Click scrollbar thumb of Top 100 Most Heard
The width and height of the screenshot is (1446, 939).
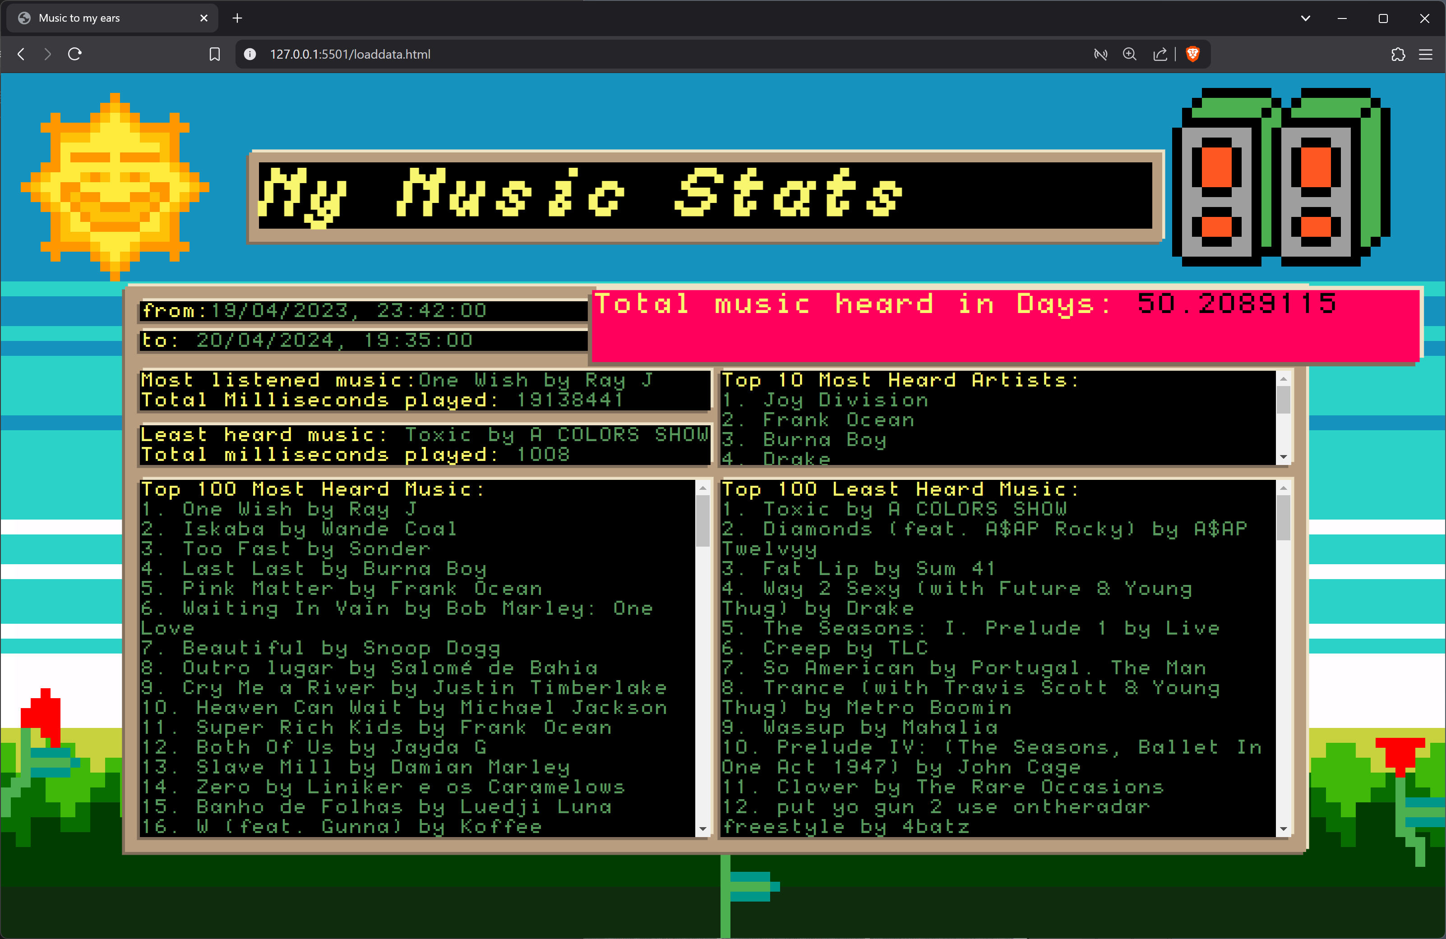tap(702, 520)
